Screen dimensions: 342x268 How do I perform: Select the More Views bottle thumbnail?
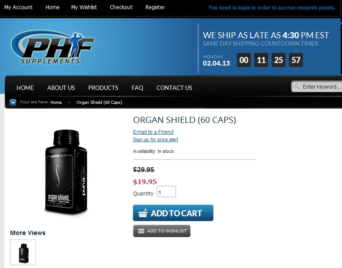point(23,252)
